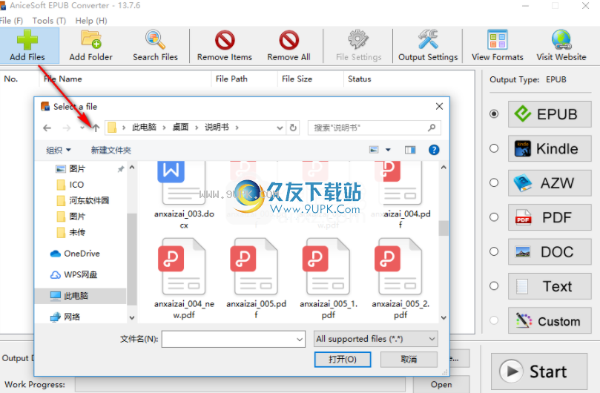Start the conversion with Start button
This screenshot has height=393, width=600.
[x=538, y=371]
